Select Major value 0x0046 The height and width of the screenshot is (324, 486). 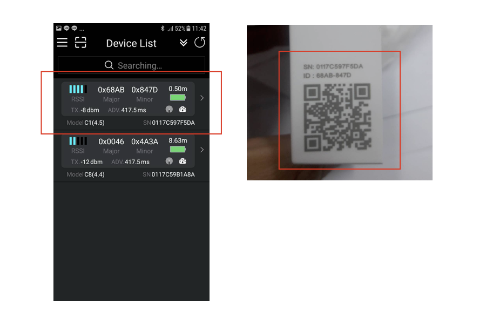111,141
